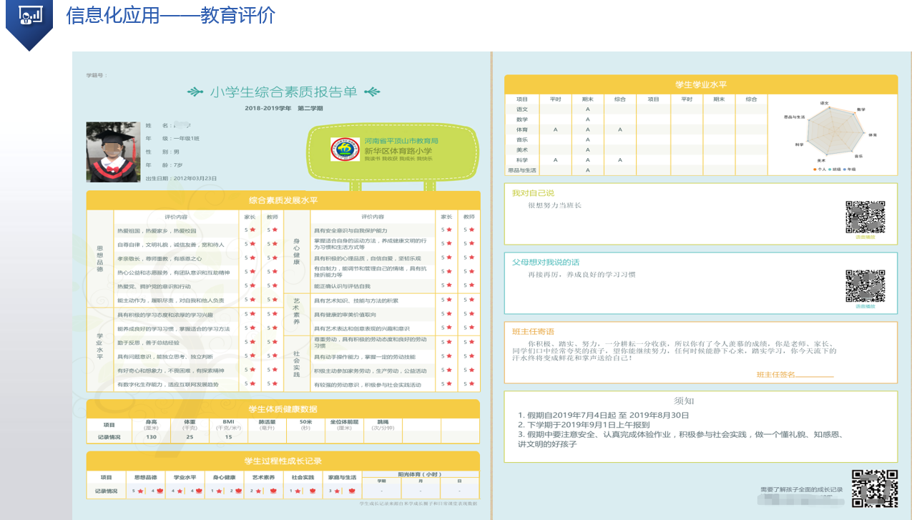
Task: Click the left leaf ornament beside report title
Action: [195, 92]
